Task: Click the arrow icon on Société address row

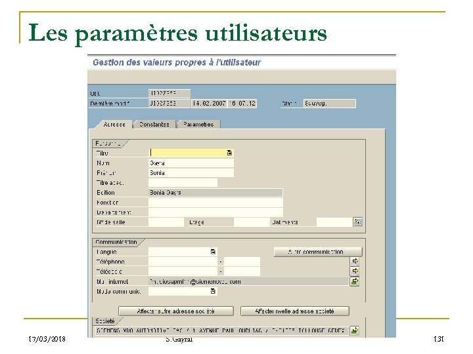Action: 355,330
